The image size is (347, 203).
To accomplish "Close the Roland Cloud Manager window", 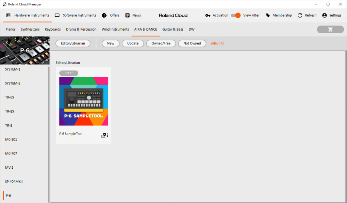I will click(x=340, y=4).
